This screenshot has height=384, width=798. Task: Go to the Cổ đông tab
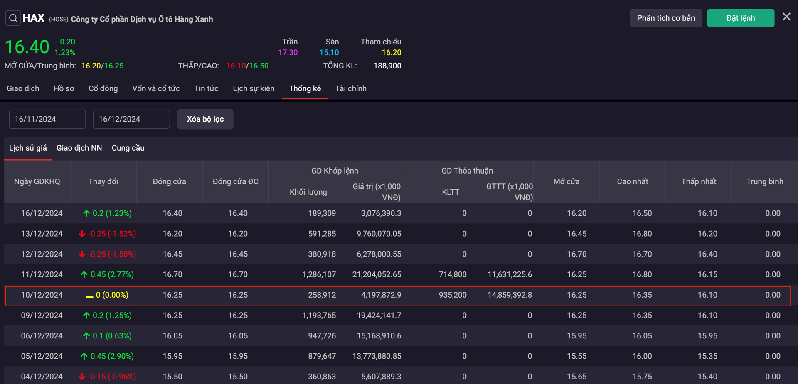[x=103, y=88]
